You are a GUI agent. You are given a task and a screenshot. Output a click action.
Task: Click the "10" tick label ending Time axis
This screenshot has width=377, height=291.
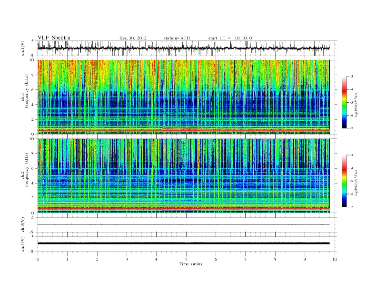335,259
